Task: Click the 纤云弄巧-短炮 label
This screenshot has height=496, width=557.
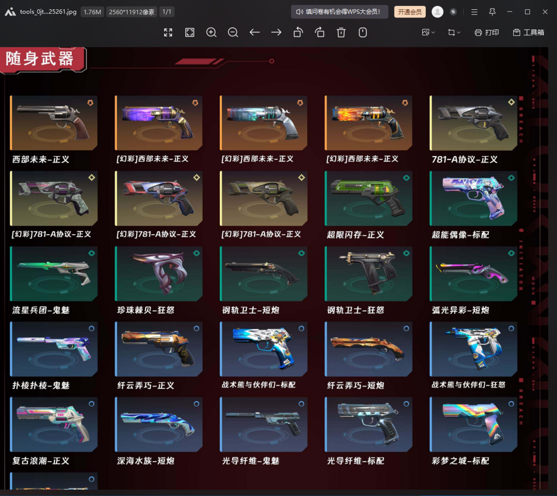Action: coord(355,385)
